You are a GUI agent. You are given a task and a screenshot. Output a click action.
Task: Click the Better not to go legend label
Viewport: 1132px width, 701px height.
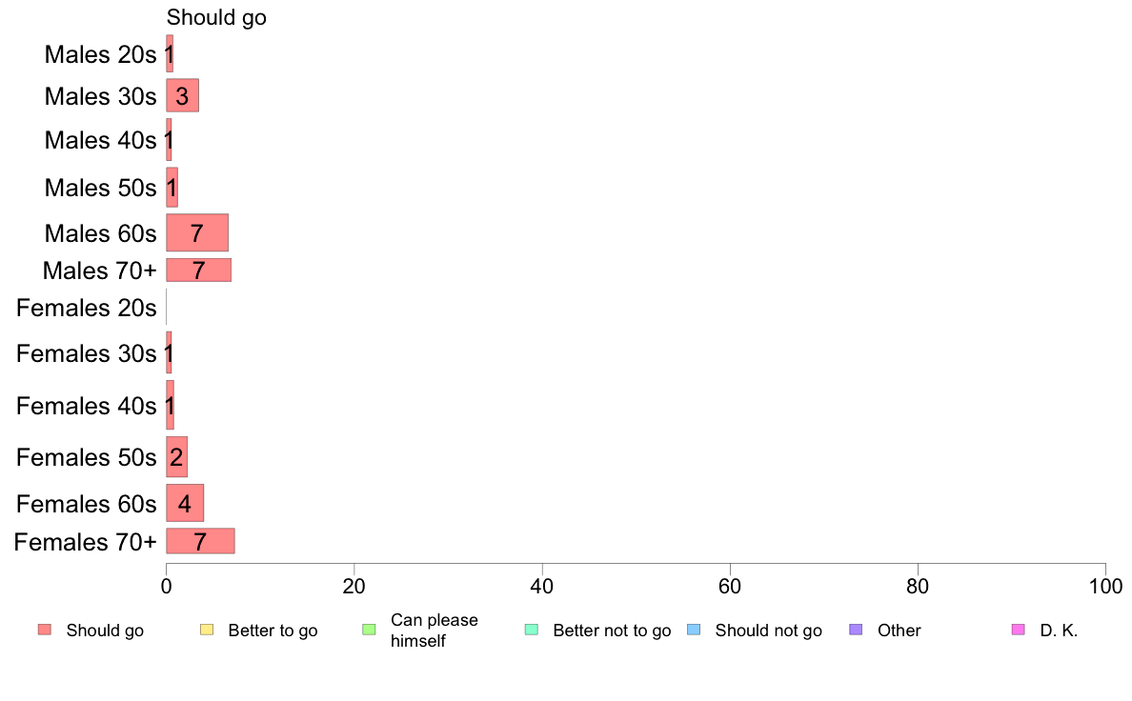(612, 631)
